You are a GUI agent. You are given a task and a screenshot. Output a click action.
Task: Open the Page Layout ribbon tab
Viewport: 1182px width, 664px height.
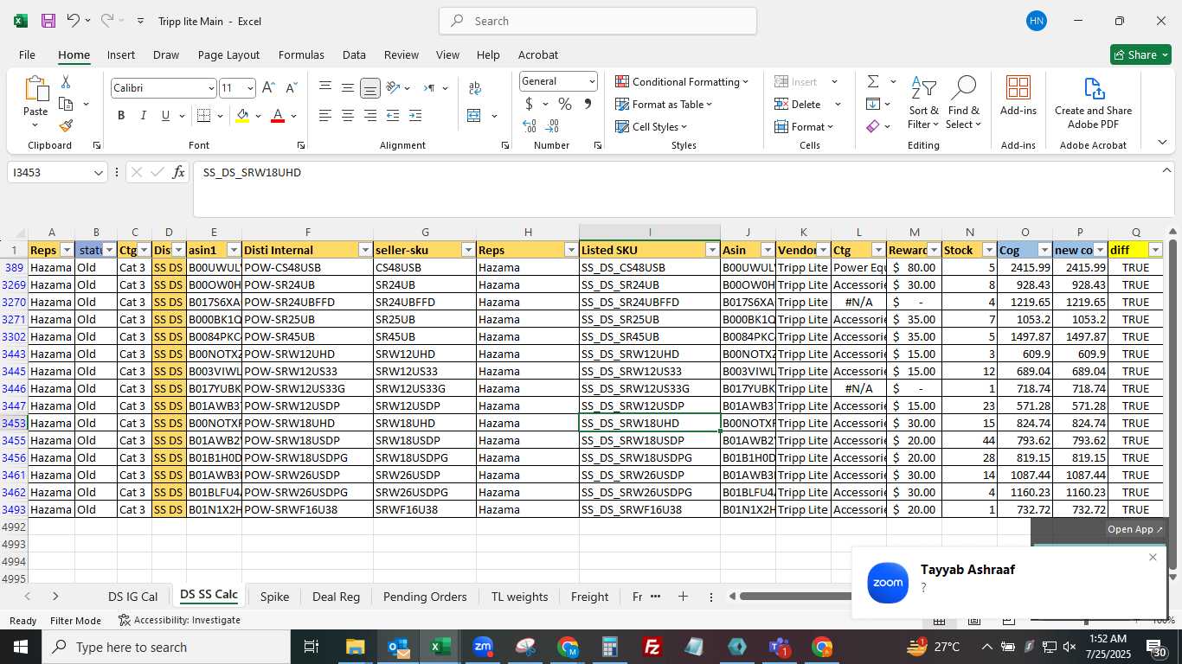228,54
